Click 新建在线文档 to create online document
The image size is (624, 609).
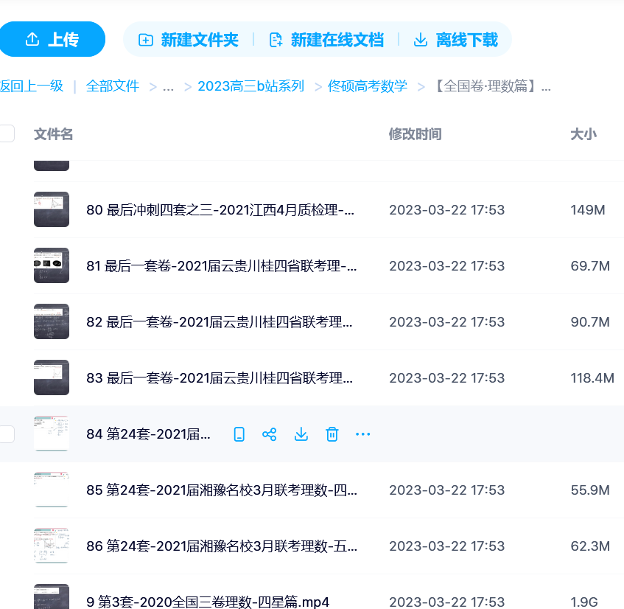(326, 40)
